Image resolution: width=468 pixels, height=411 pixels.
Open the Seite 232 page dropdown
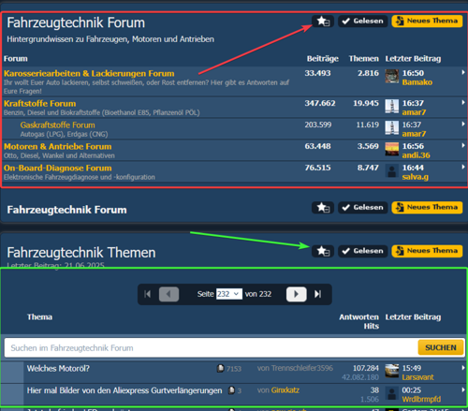click(229, 294)
